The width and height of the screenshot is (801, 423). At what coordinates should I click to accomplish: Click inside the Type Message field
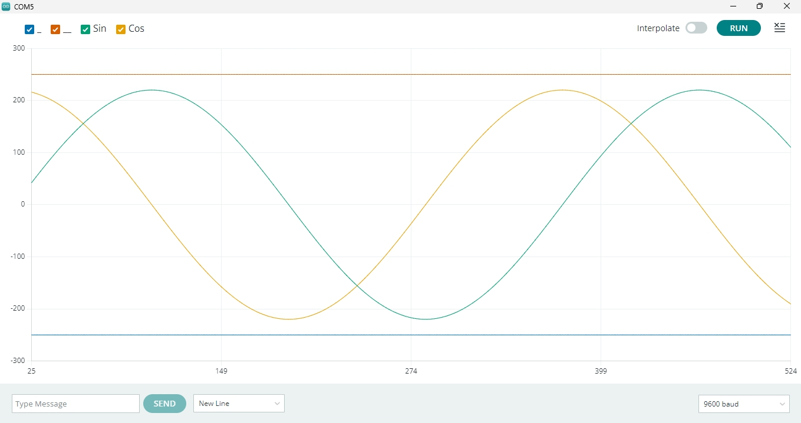click(75, 404)
